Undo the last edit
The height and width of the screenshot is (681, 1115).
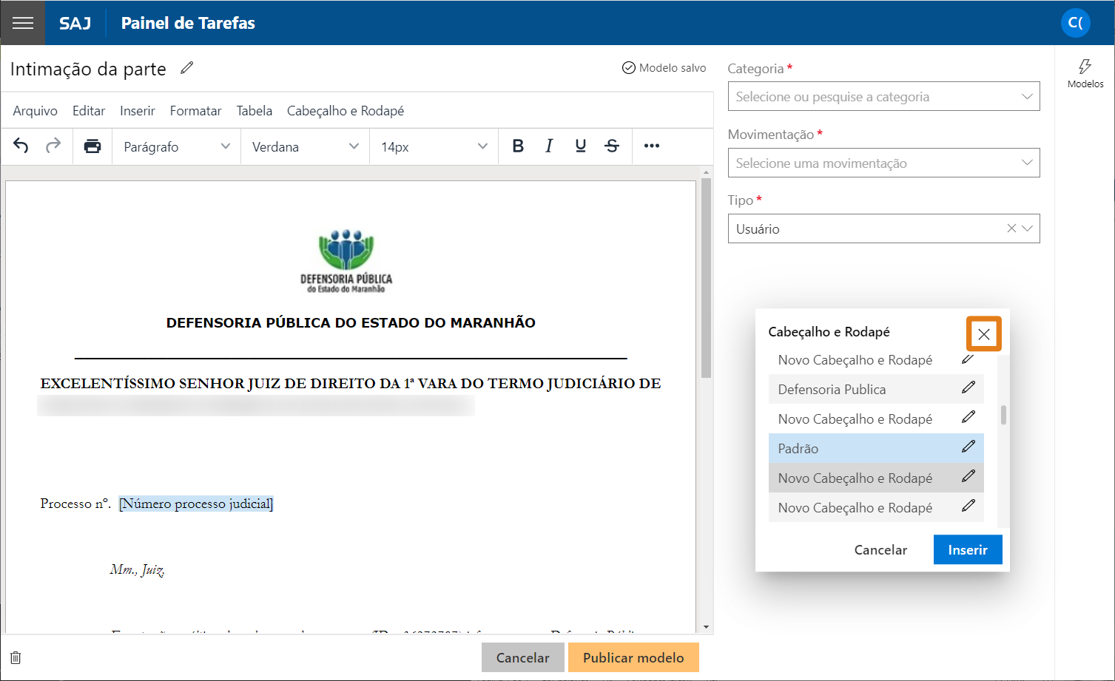coord(21,146)
